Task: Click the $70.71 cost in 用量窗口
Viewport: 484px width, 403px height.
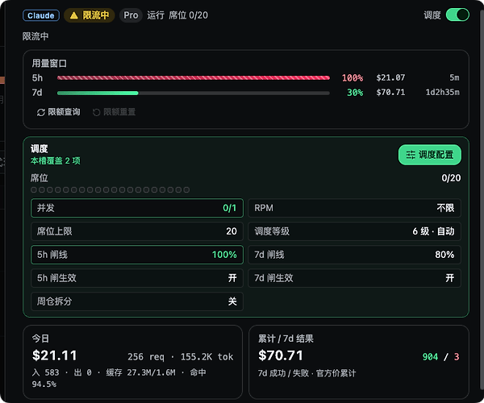Action: pyautogui.click(x=390, y=92)
